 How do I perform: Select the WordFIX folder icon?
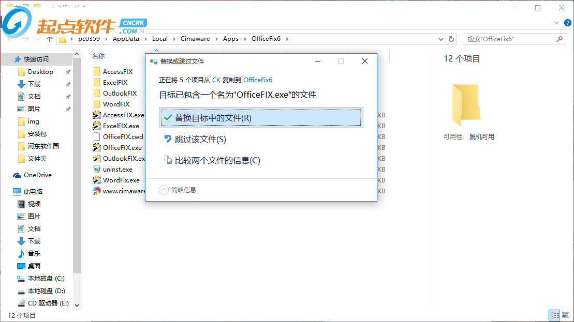coord(97,104)
